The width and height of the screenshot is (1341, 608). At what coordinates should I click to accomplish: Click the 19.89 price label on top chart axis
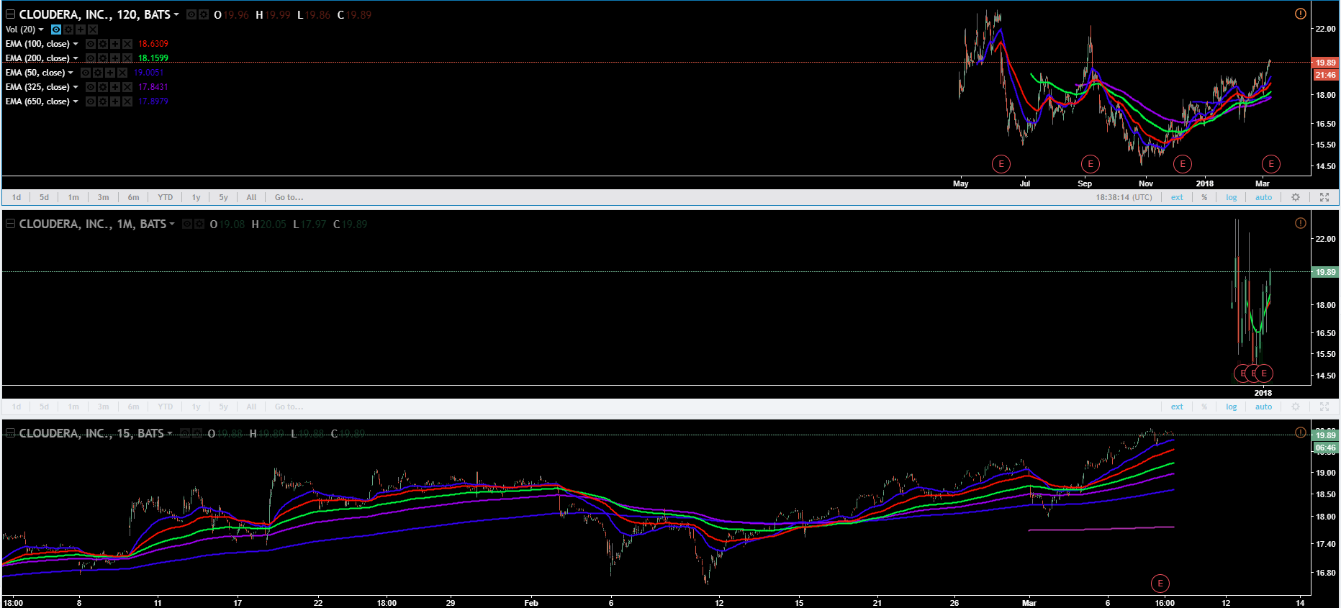1326,63
